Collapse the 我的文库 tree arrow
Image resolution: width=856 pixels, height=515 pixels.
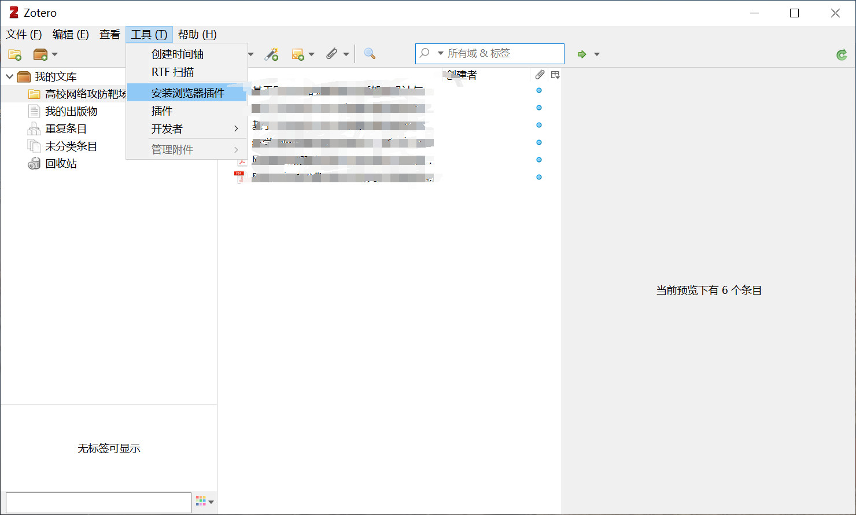[x=10, y=76]
